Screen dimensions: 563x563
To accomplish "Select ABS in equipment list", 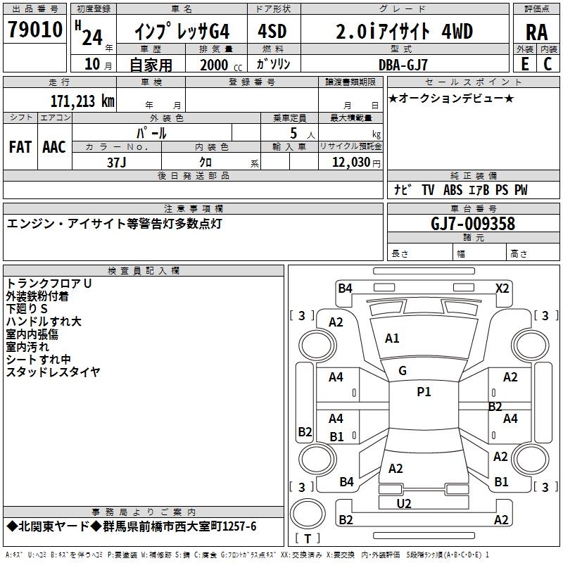I will (453, 189).
